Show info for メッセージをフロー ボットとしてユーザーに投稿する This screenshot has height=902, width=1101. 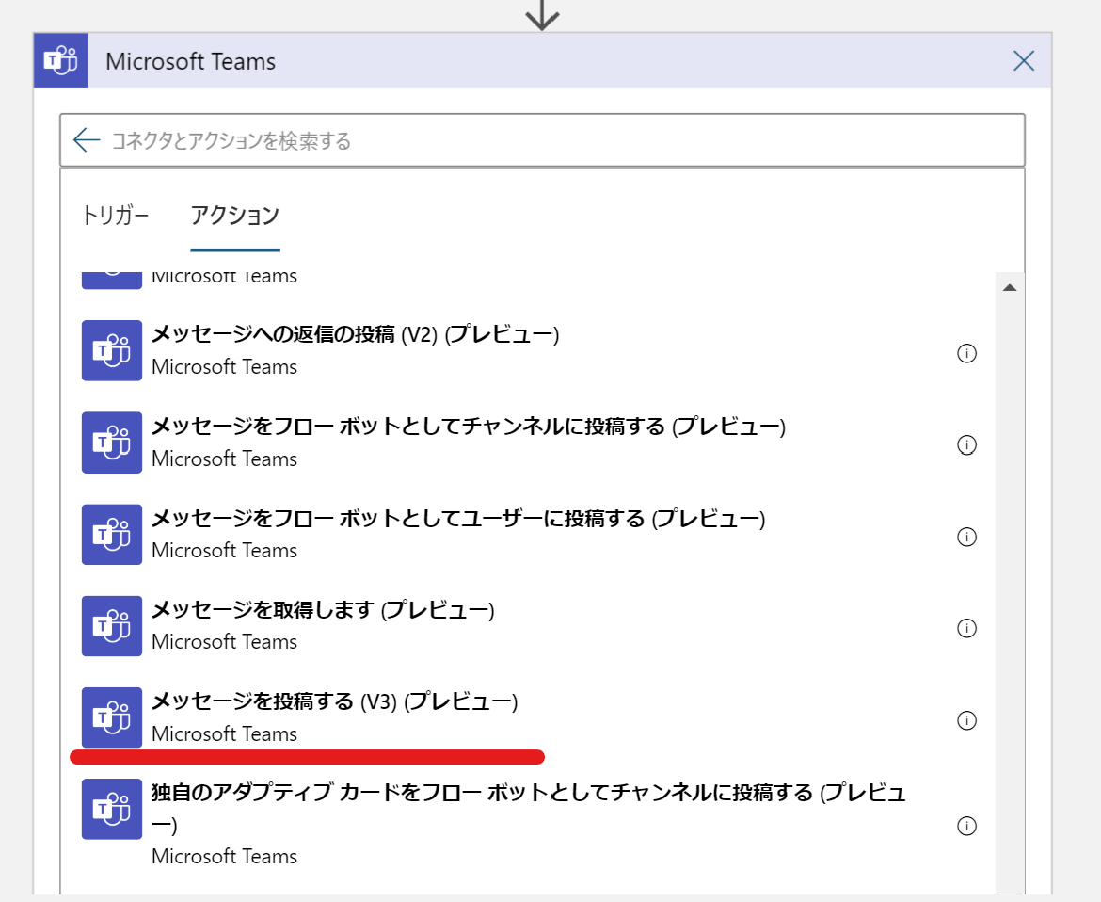966,537
